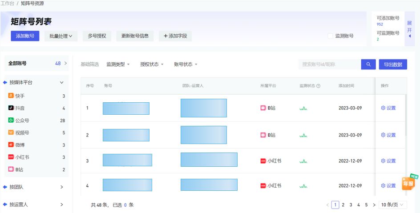Click row 1 monitoring status wave icon
420x213 pixels.
coord(303,109)
